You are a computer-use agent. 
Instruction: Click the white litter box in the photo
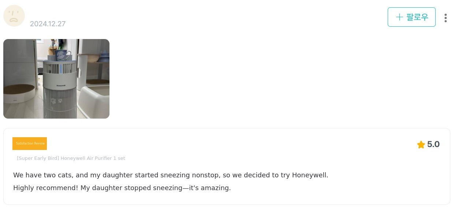coord(93,102)
